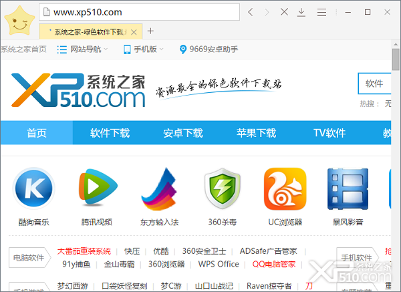Image resolution: width=401 pixels, height=292 pixels.
Task: Click the 360安全卫士 link
Action: point(204,251)
